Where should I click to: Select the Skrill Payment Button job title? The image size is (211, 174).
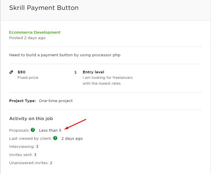[x=44, y=8]
